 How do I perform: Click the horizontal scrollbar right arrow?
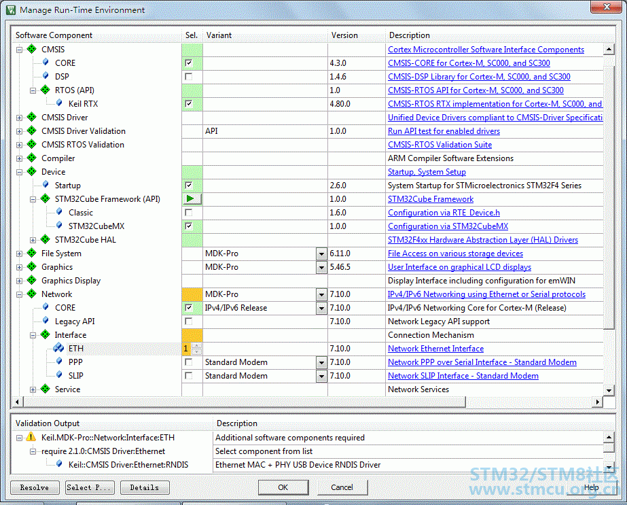pyautogui.click(x=597, y=402)
